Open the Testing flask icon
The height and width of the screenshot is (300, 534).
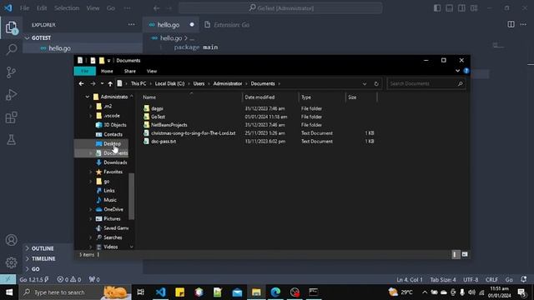[x=11, y=140]
